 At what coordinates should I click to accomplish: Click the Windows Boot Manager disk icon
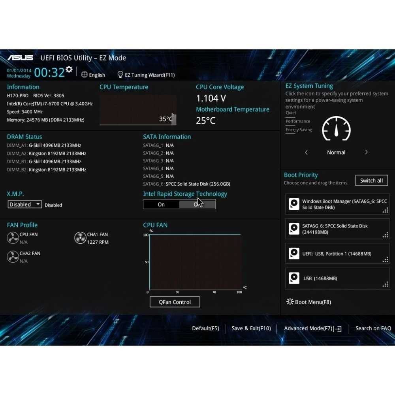294,204
